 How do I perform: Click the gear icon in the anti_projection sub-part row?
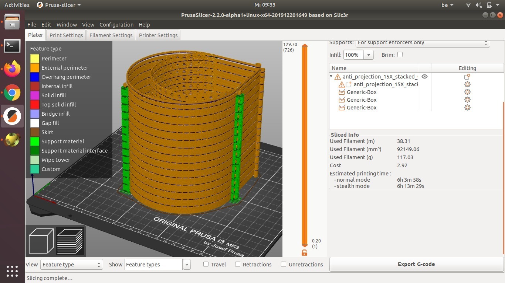(467, 84)
